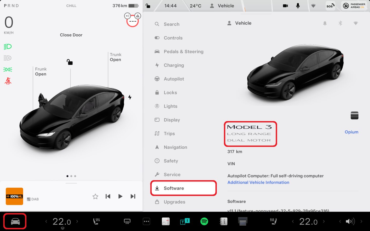
Task: Select Autopilot in the settings menu
Action: [174, 79]
